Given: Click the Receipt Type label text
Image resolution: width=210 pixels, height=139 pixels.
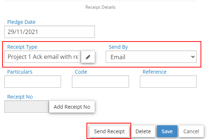Looking at the screenshot, I should coord(22,47).
